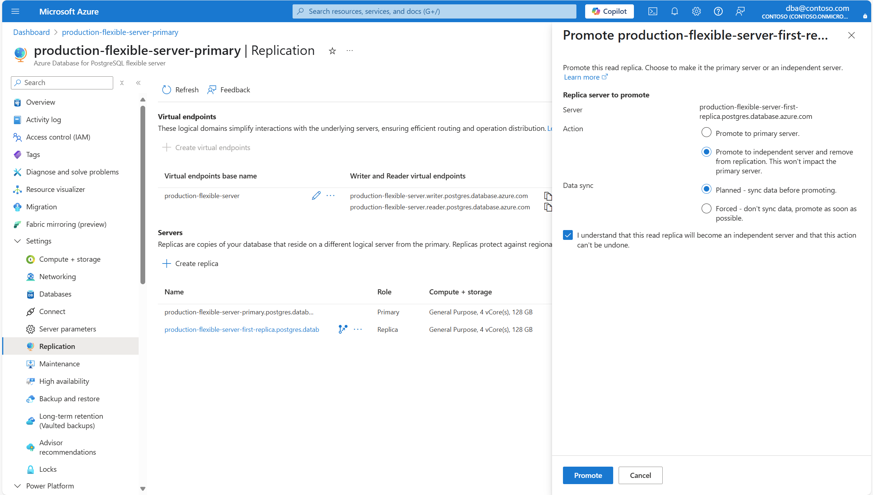This screenshot has width=873, height=495.
Task: Open the Learn more link
Action: coord(582,77)
